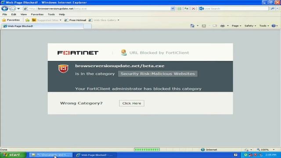The height and width of the screenshot is (158, 281).
Task: Click Add to Favorites Bar star icon
Action: click(x=27, y=20)
